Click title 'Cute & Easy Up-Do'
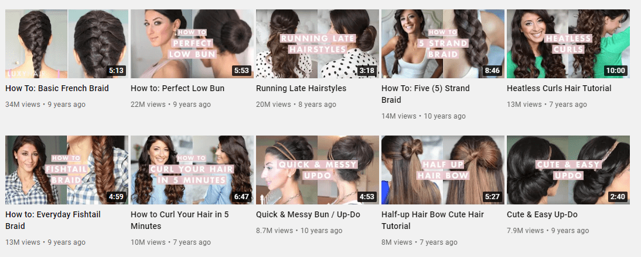This screenshot has width=641, height=257. pos(542,214)
